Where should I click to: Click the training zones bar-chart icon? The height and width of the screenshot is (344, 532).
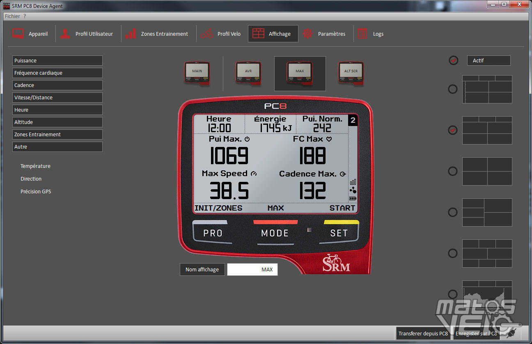[131, 34]
